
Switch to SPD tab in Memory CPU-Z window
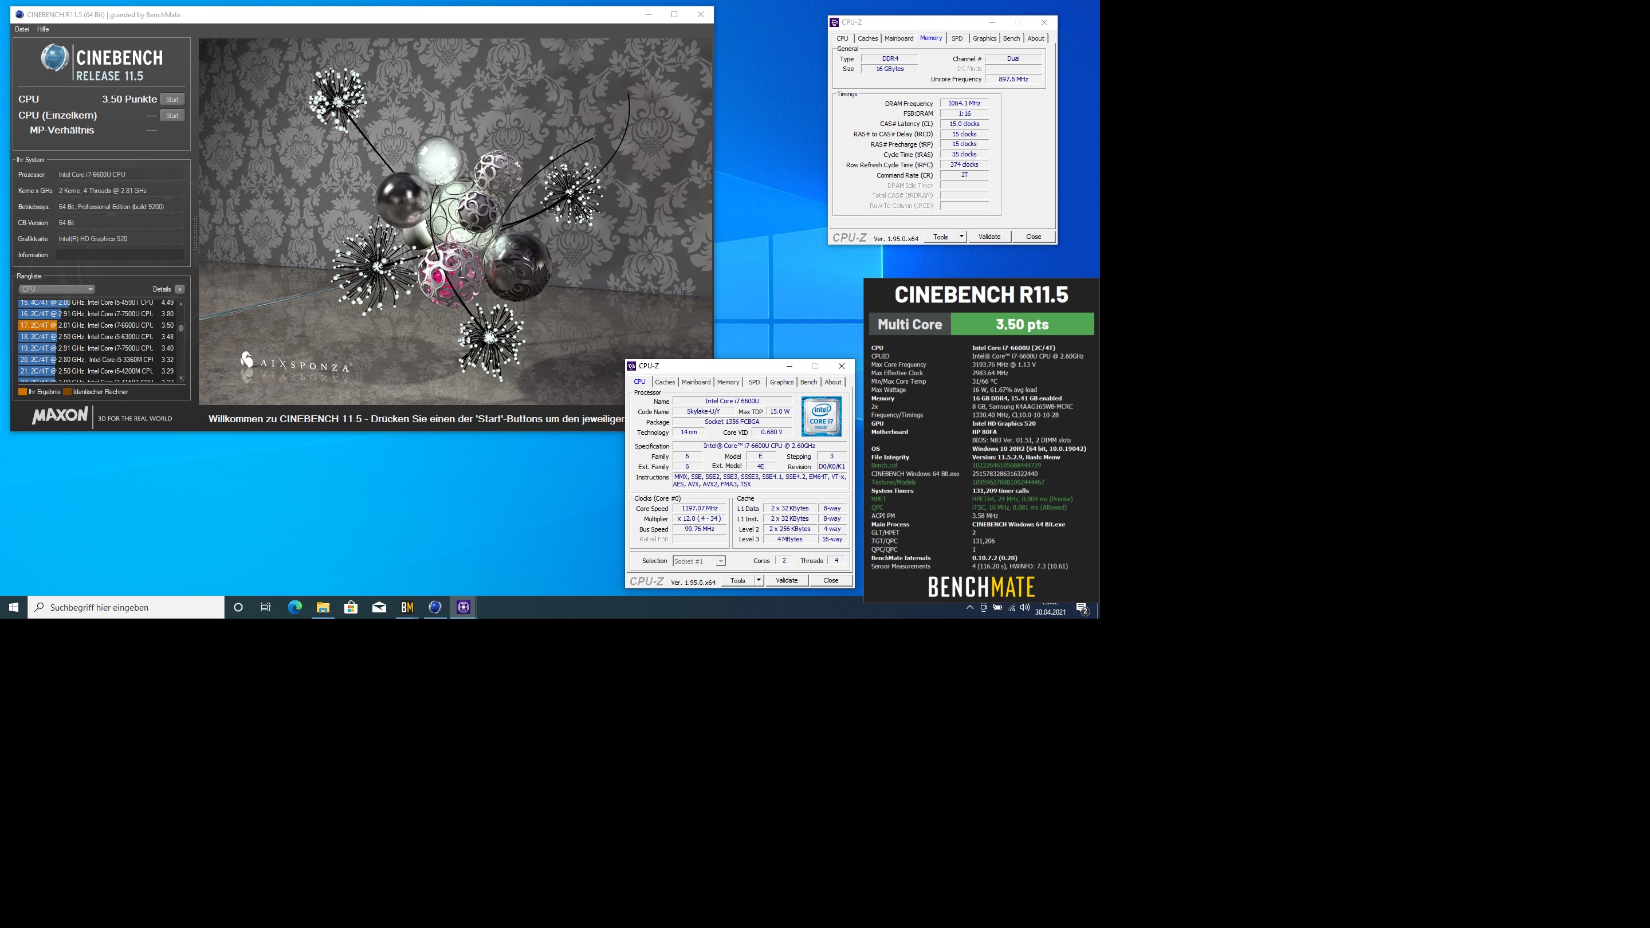pos(957,38)
